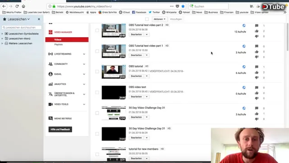
Task: Click thumbs-up icon for Challenge Day 31 with 3 Aufrufe
Action: (256, 114)
